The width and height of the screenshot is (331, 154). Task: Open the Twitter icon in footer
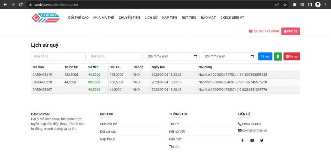coord(262,140)
